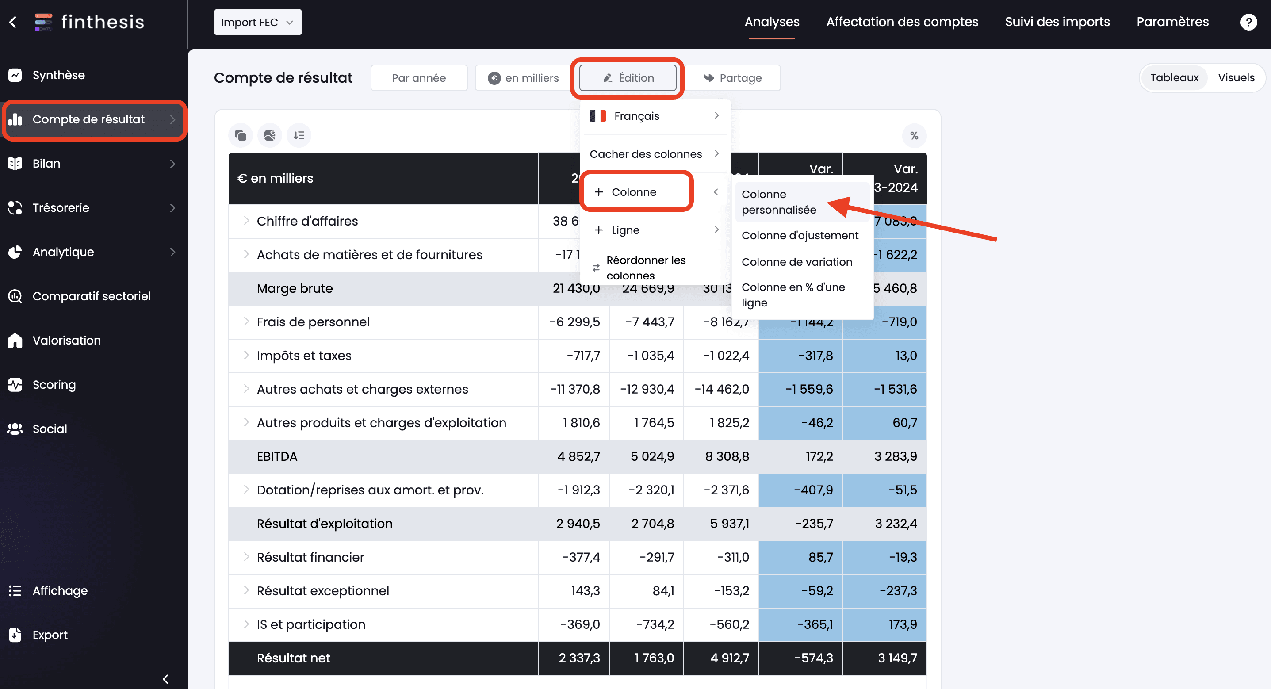
Task: Select Colonne personnalisée from submenu
Action: pos(779,202)
